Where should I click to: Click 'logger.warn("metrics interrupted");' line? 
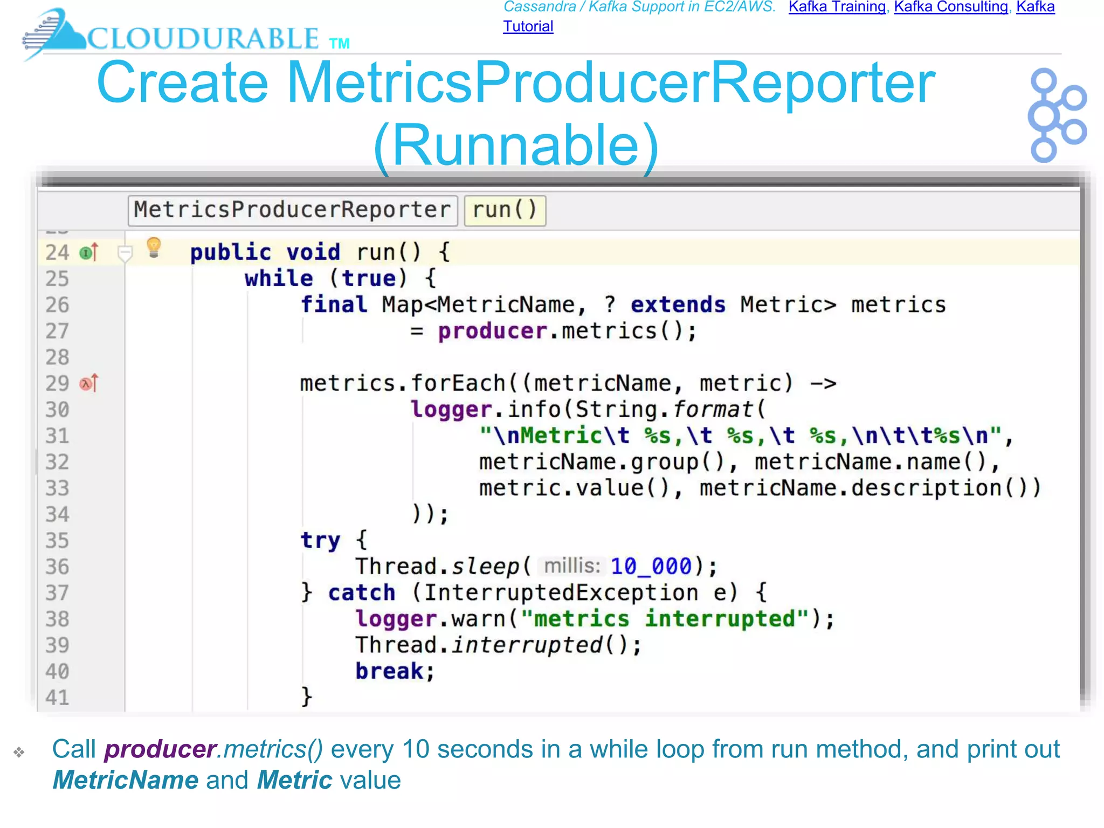point(595,619)
